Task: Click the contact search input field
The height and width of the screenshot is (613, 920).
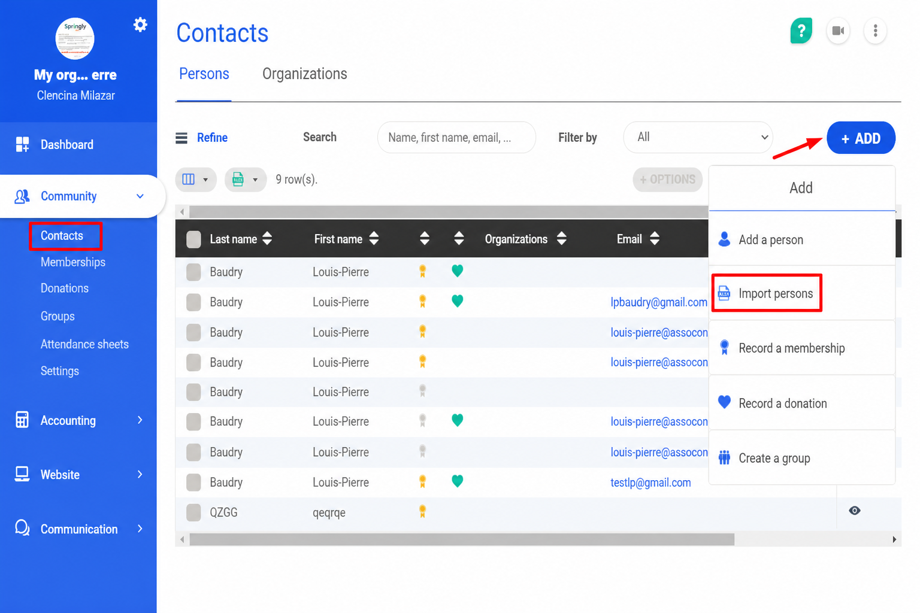Action: click(x=456, y=138)
